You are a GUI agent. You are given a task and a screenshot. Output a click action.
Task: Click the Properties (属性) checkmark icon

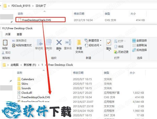(109, 43)
